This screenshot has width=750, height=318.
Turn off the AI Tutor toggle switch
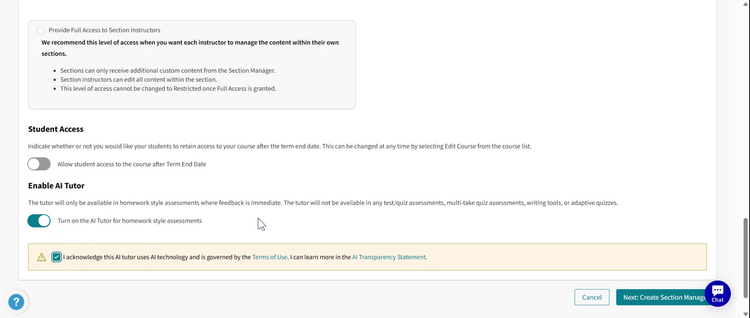click(39, 221)
